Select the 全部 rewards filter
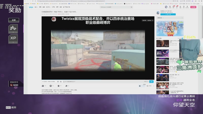This screenshot has width=203, height=114. (14, 20)
